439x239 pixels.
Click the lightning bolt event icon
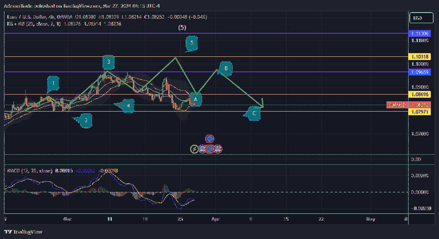coord(194,149)
